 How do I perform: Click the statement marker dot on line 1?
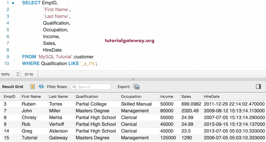point(13,3)
